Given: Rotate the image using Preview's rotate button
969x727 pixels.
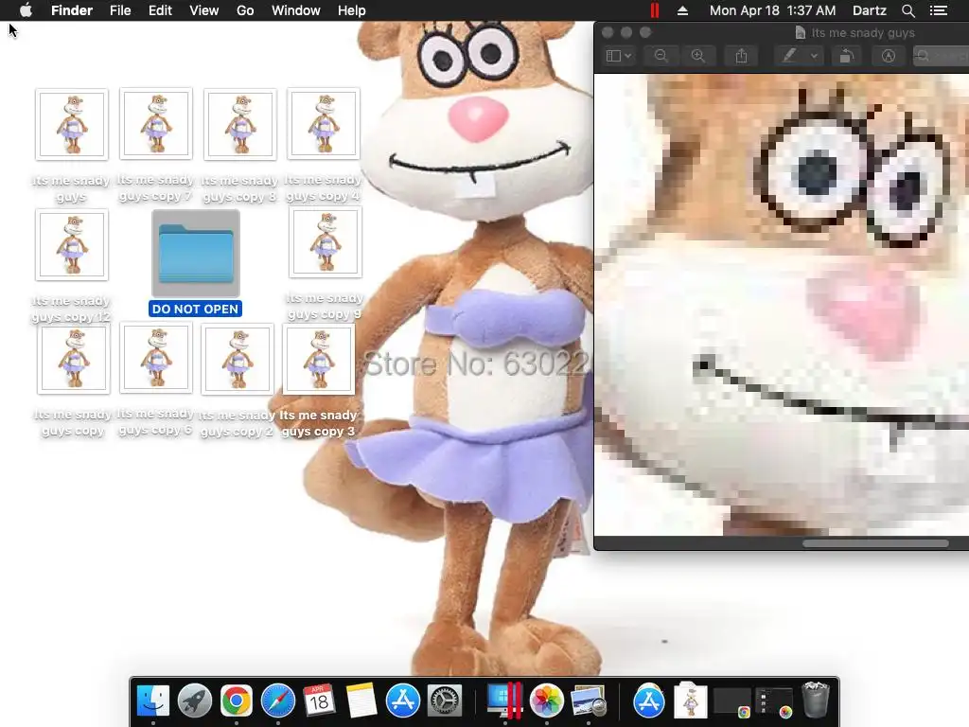Looking at the screenshot, I should click(846, 56).
